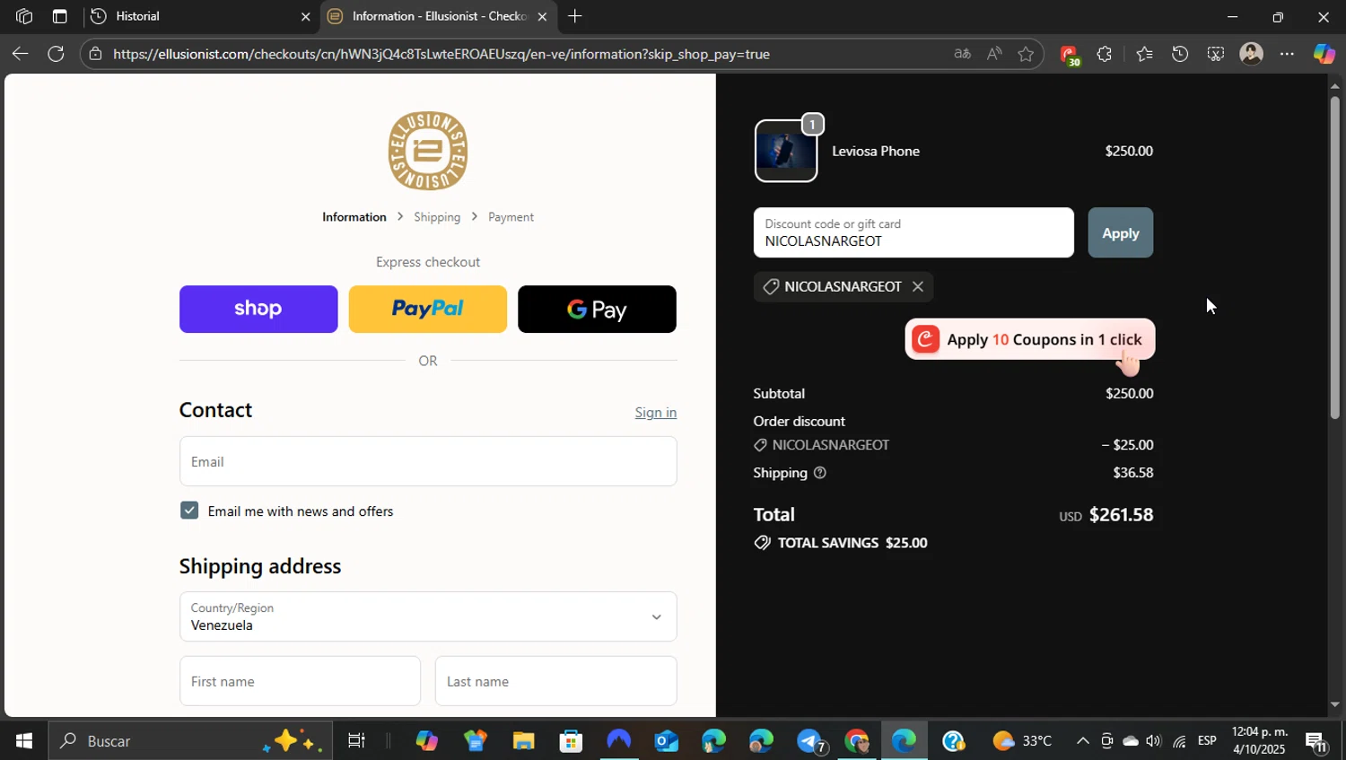
Task: Open the tab actions menu icon
Action: [59, 16]
